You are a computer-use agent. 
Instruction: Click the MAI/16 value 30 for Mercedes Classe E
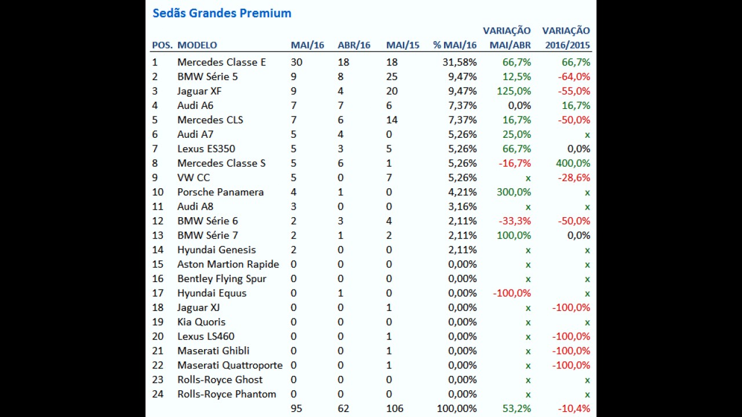pos(296,62)
